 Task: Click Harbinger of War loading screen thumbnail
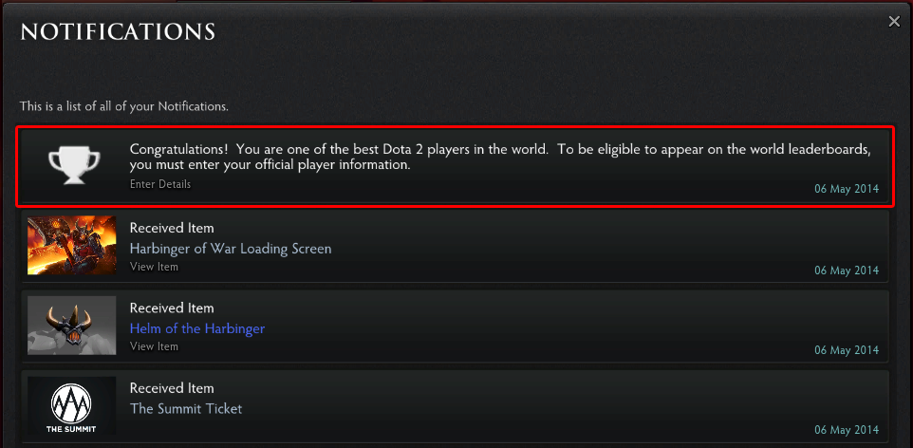pos(71,245)
